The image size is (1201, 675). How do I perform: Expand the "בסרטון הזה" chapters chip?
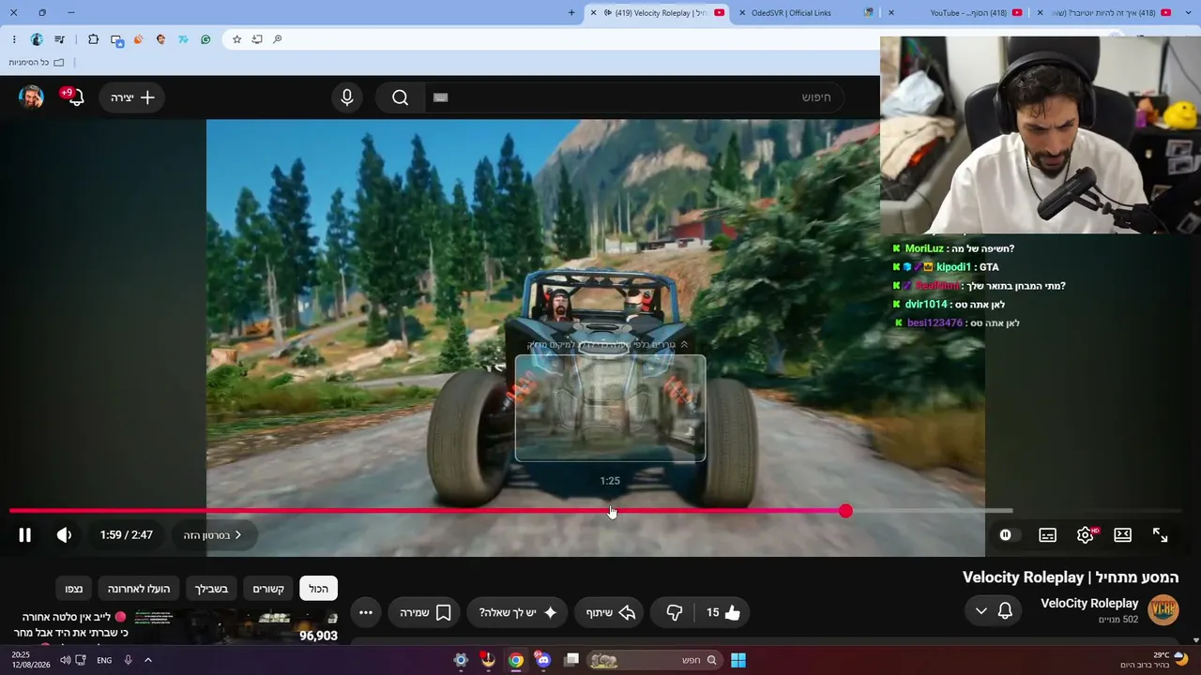[x=213, y=535]
